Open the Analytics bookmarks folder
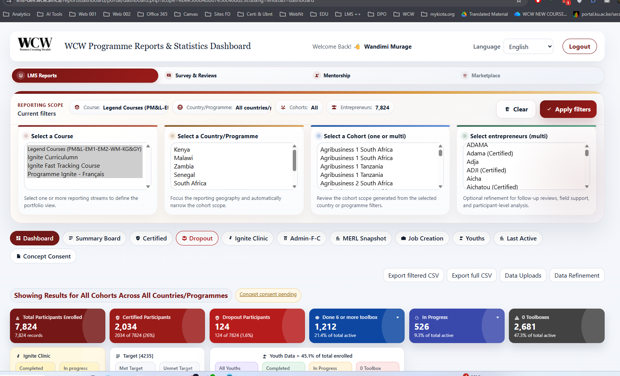 [17, 14]
